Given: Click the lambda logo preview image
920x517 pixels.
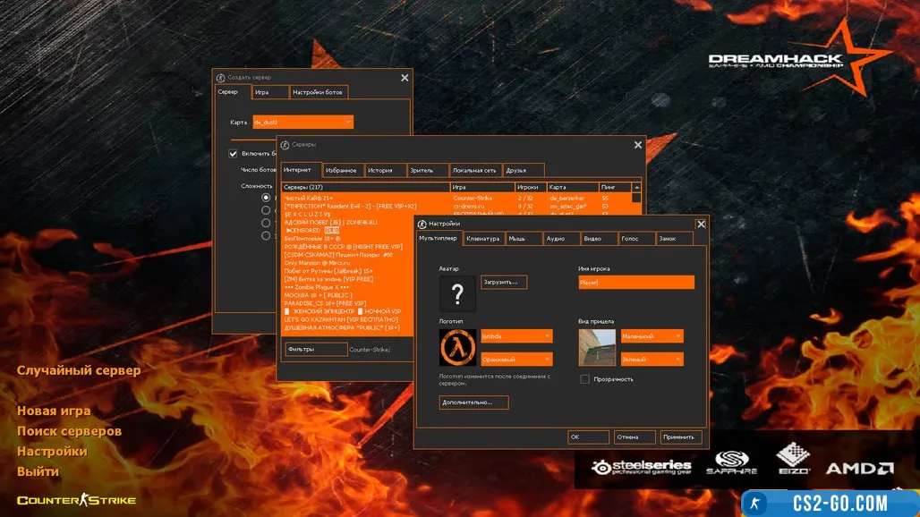Looking at the screenshot, I should [457, 347].
